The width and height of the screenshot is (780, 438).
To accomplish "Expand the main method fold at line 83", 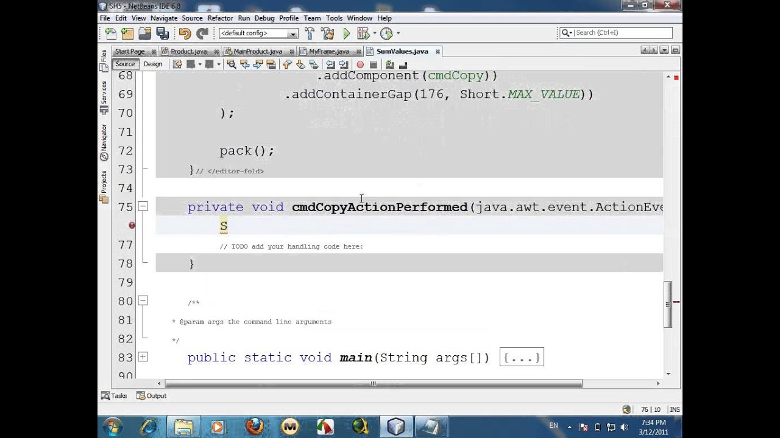I will (143, 356).
